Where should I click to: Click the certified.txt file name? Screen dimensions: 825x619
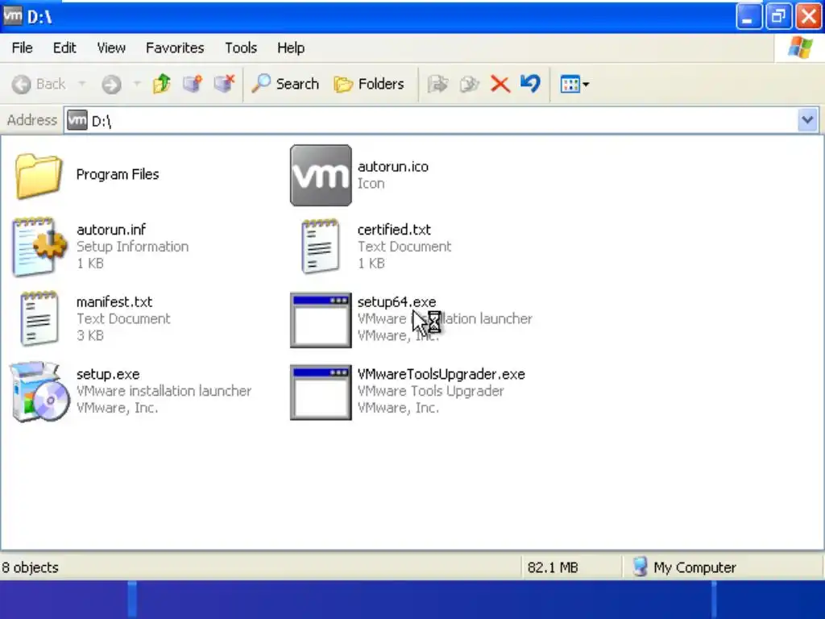[x=394, y=230]
